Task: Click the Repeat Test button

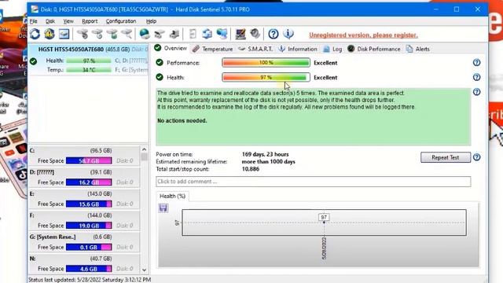Action: [x=446, y=157]
